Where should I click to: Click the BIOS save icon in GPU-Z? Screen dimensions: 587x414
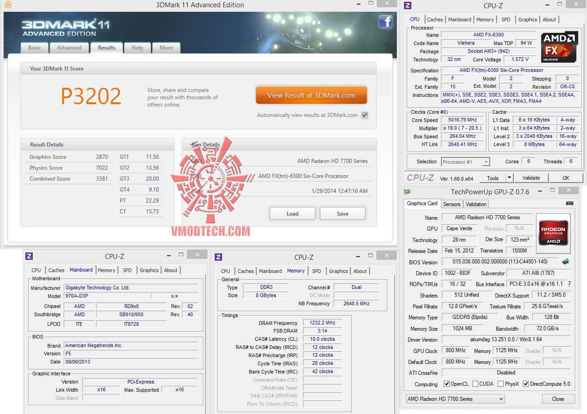[566, 262]
